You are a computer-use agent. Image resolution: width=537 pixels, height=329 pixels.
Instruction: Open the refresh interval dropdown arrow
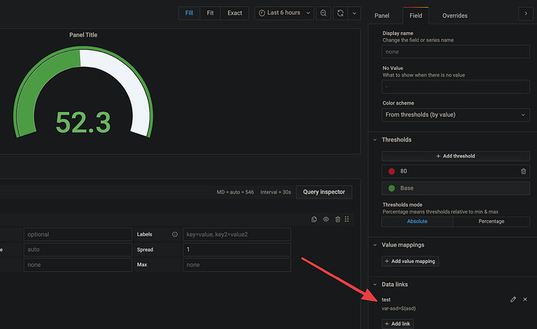[x=354, y=13]
